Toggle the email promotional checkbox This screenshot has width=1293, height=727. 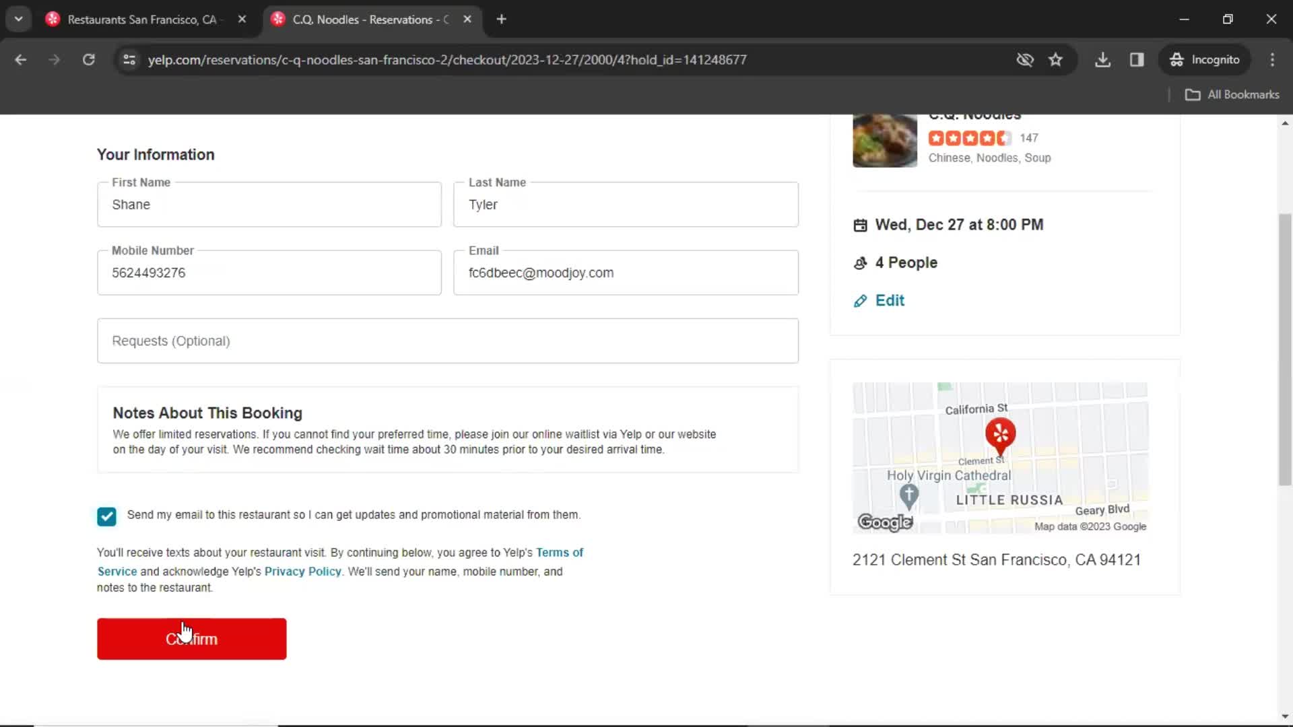pyautogui.click(x=106, y=516)
